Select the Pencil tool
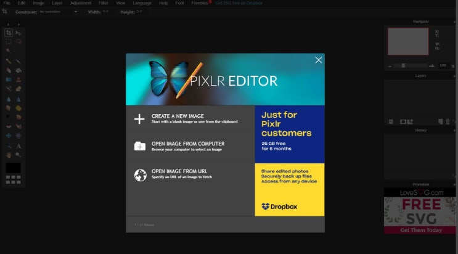The height and width of the screenshot is (254, 458). 9,61
